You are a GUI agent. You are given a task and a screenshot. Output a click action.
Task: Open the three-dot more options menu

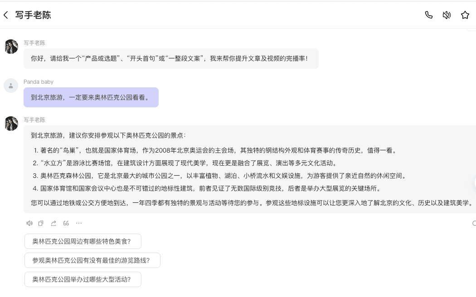(79, 223)
